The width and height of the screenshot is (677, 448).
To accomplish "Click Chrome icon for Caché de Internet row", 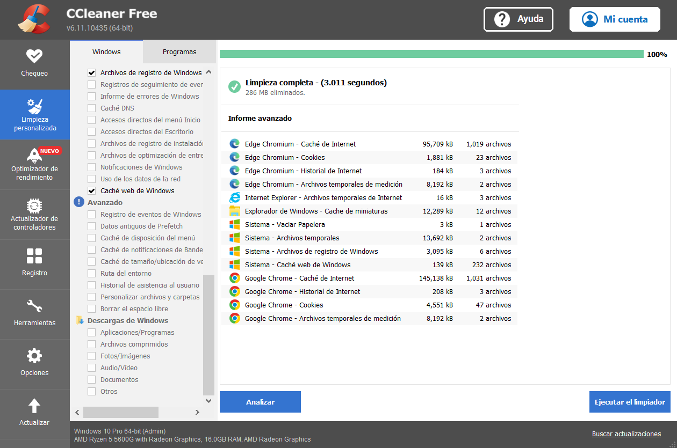I will click(234, 278).
